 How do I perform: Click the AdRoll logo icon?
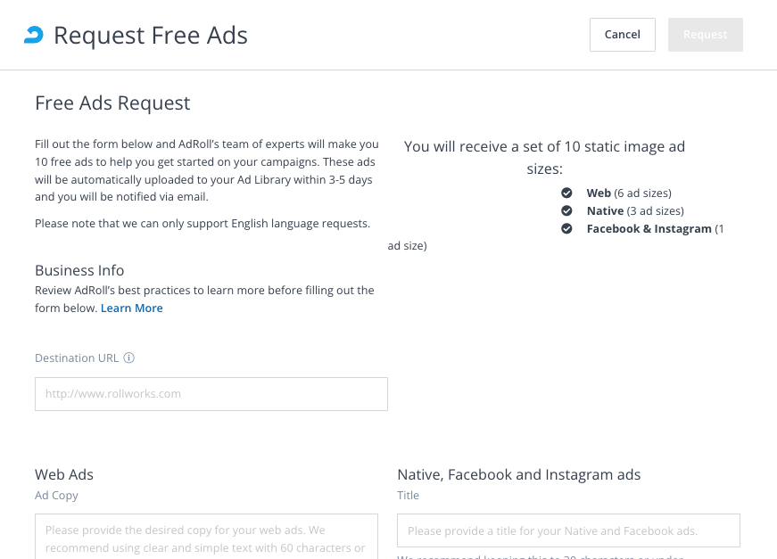coord(33,35)
